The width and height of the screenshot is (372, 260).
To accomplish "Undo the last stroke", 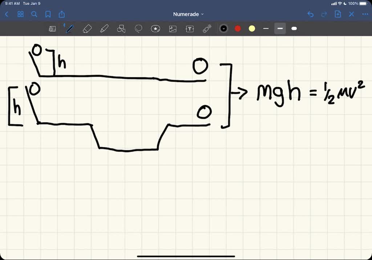I will tap(310, 14).
